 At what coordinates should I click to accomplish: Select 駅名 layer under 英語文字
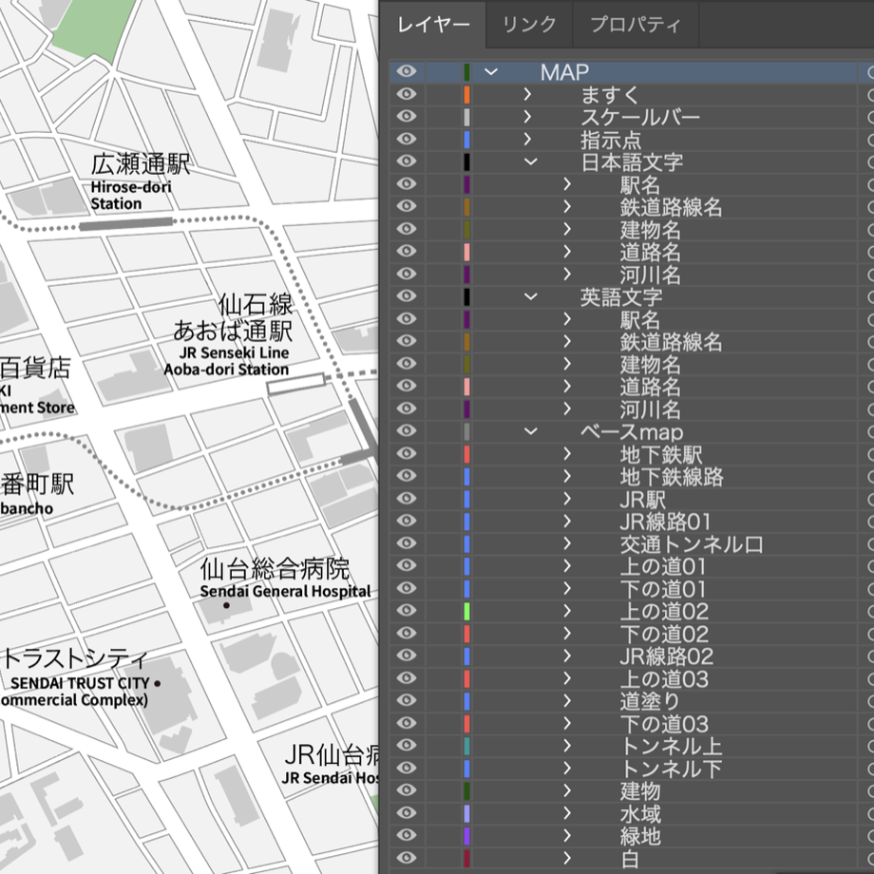[x=640, y=319]
